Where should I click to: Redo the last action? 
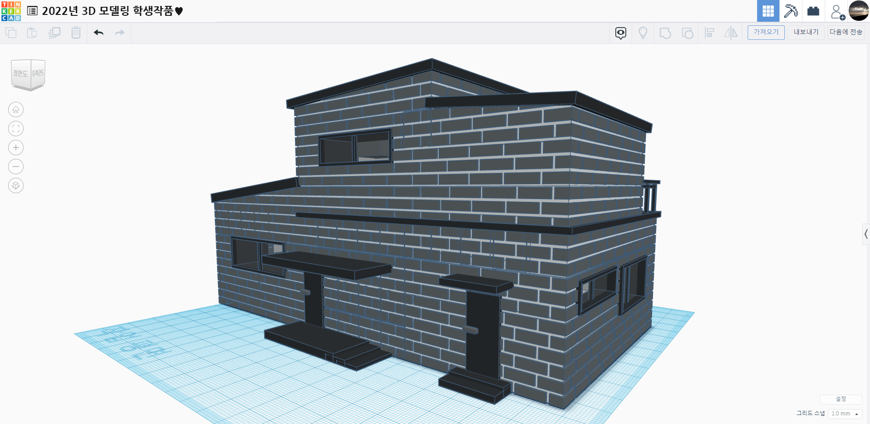tap(120, 33)
